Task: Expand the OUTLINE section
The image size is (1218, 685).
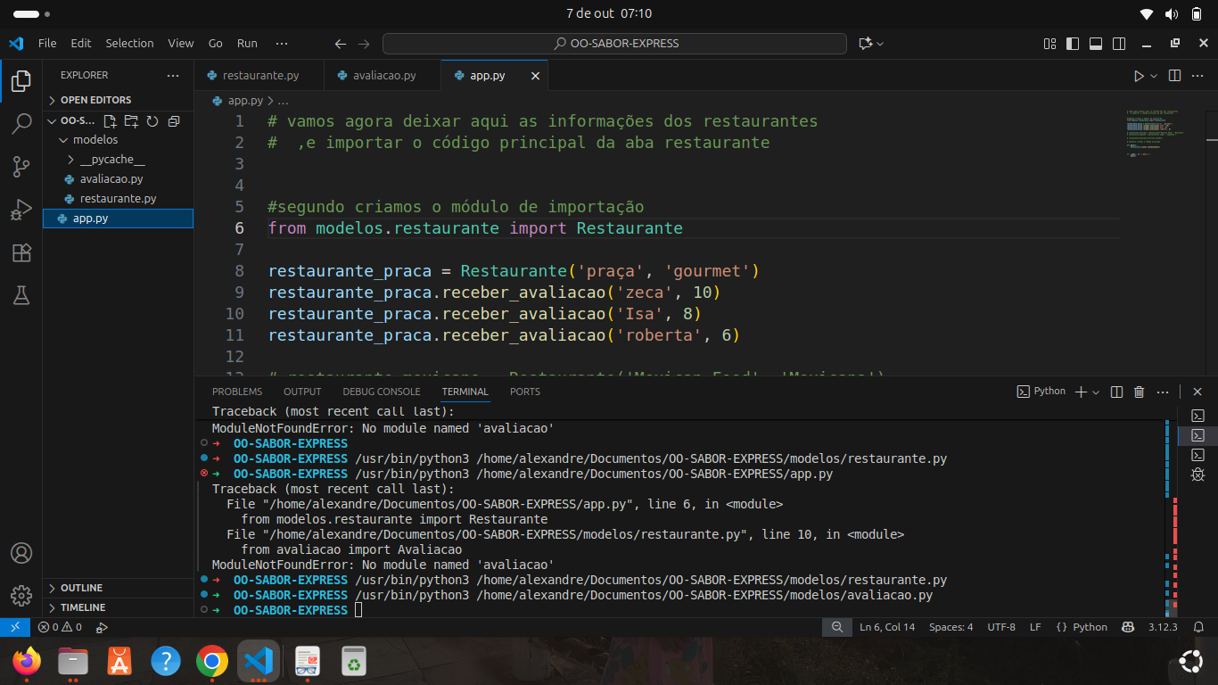Action: [81, 588]
